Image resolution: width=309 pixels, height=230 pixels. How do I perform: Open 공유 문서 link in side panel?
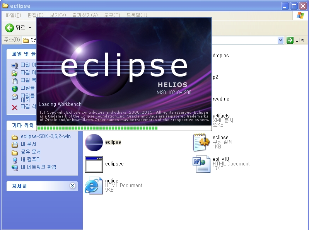click(31, 152)
